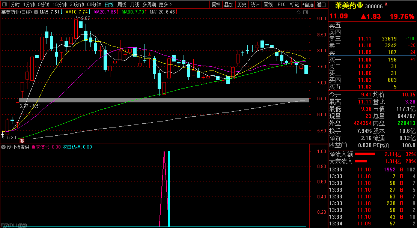Viewport: 417px width, 228px height.
Task: Click the diamond icon above the price axis
Action: 299,12
